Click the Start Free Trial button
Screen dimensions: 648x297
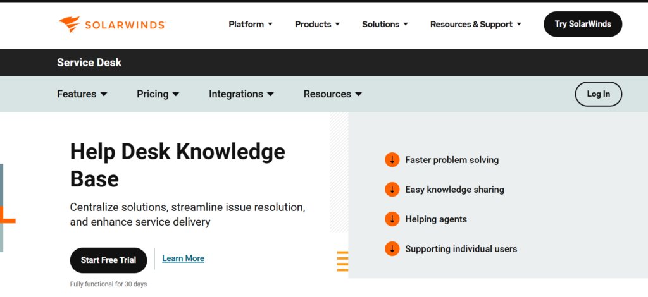[108, 260]
